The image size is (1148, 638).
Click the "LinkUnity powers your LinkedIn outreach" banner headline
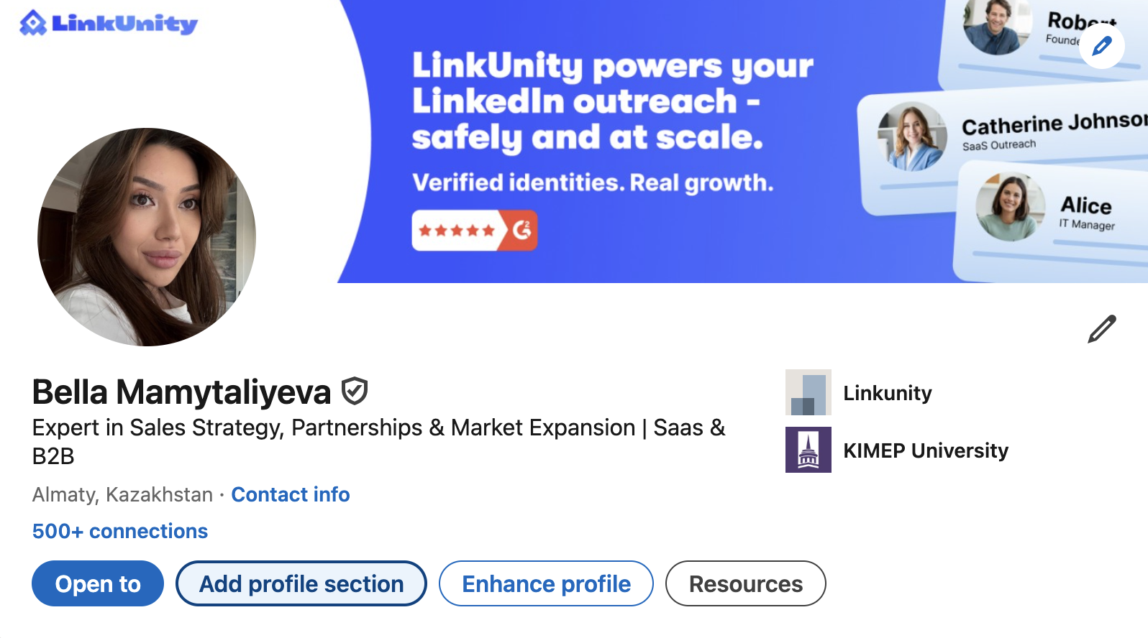(x=611, y=101)
